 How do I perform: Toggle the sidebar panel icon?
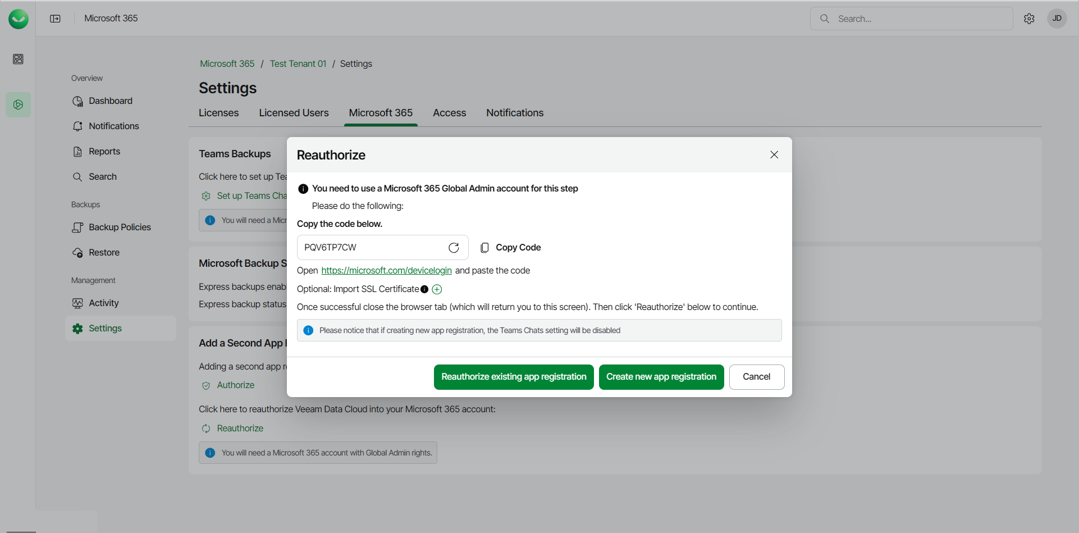click(55, 19)
